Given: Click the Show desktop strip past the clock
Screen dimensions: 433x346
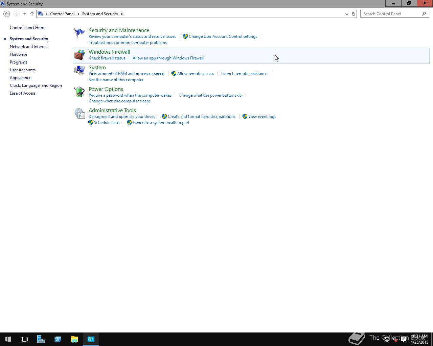Looking at the screenshot, I should click(432, 339).
